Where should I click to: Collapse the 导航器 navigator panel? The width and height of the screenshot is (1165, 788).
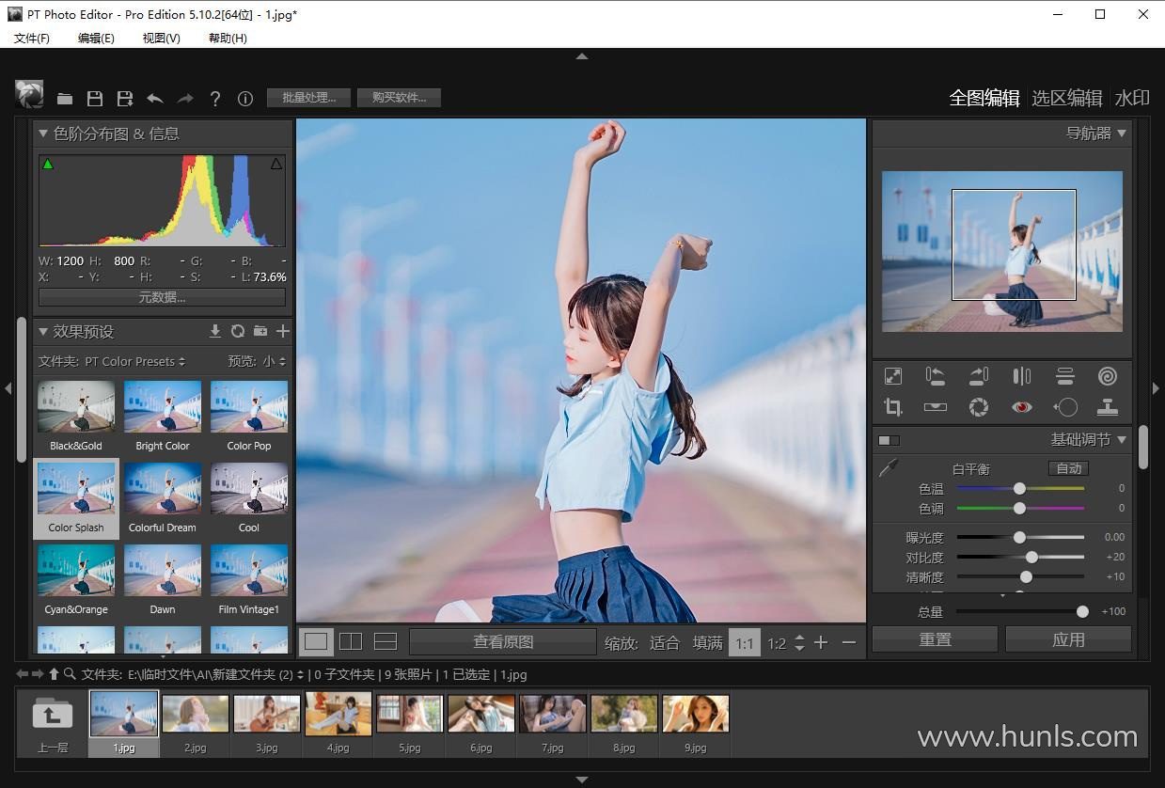click(1121, 134)
